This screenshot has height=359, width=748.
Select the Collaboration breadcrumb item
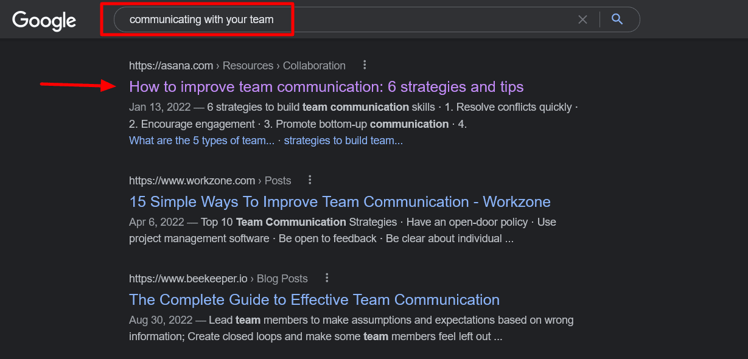click(314, 65)
